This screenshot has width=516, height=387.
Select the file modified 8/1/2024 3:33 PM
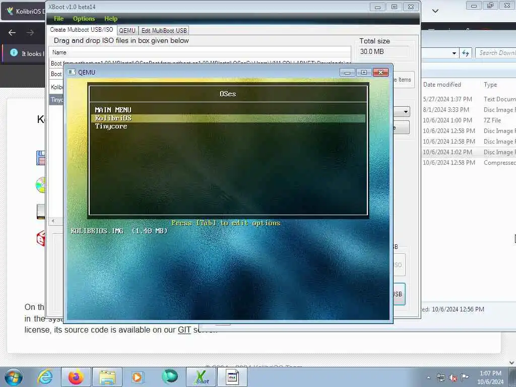click(469, 109)
